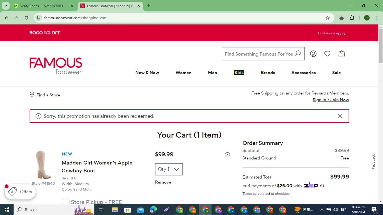Viewport: 383px width, 215px height.
Task: Click the Estimated Total $99.99 amount
Action: 339,176
